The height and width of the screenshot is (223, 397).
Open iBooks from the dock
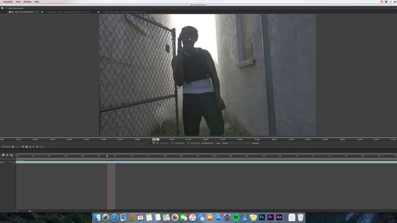click(x=210, y=217)
